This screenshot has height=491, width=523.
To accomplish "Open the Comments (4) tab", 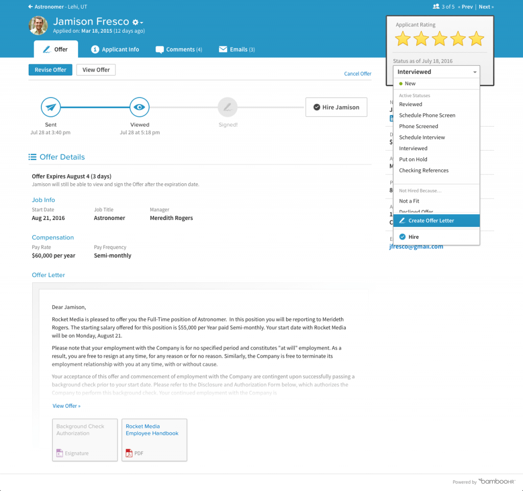I will (178, 50).
